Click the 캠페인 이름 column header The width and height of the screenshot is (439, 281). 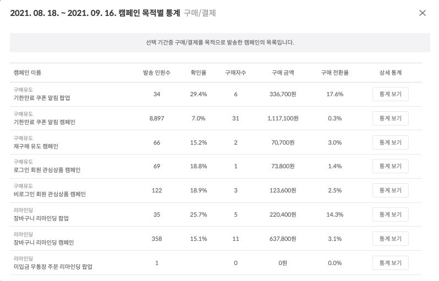click(27, 73)
